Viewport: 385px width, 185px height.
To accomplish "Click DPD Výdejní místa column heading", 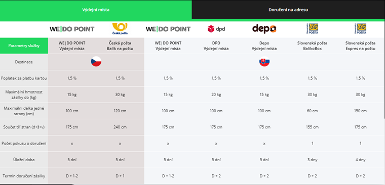I will tap(216, 46).
